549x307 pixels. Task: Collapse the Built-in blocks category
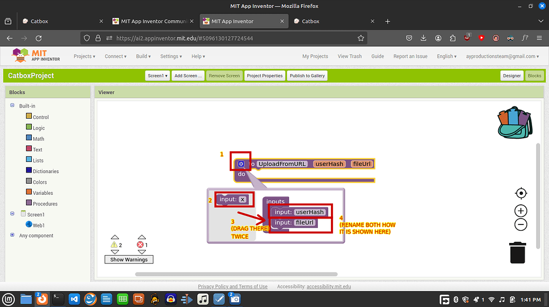12,105
